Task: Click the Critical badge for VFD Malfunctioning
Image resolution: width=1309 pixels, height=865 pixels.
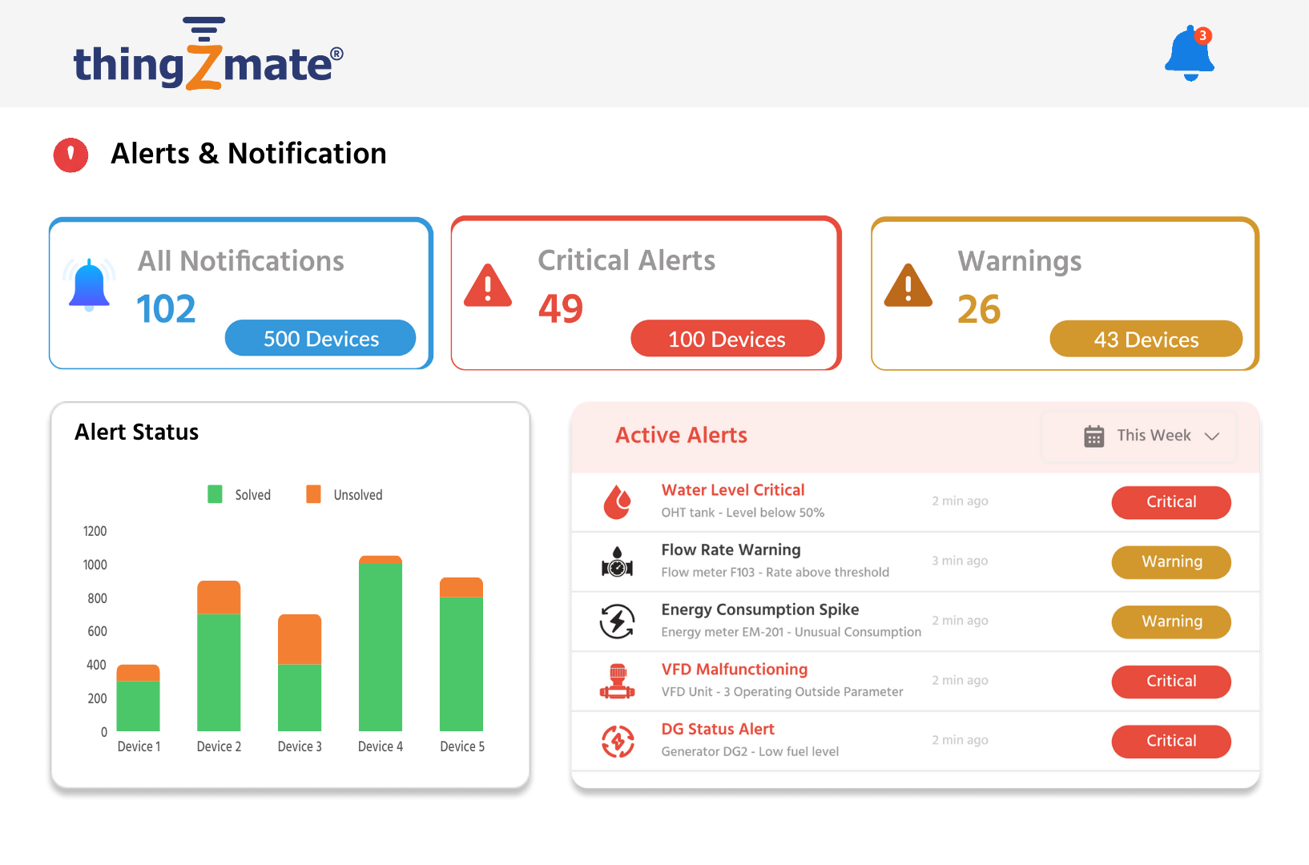Action: pos(1170,682)
